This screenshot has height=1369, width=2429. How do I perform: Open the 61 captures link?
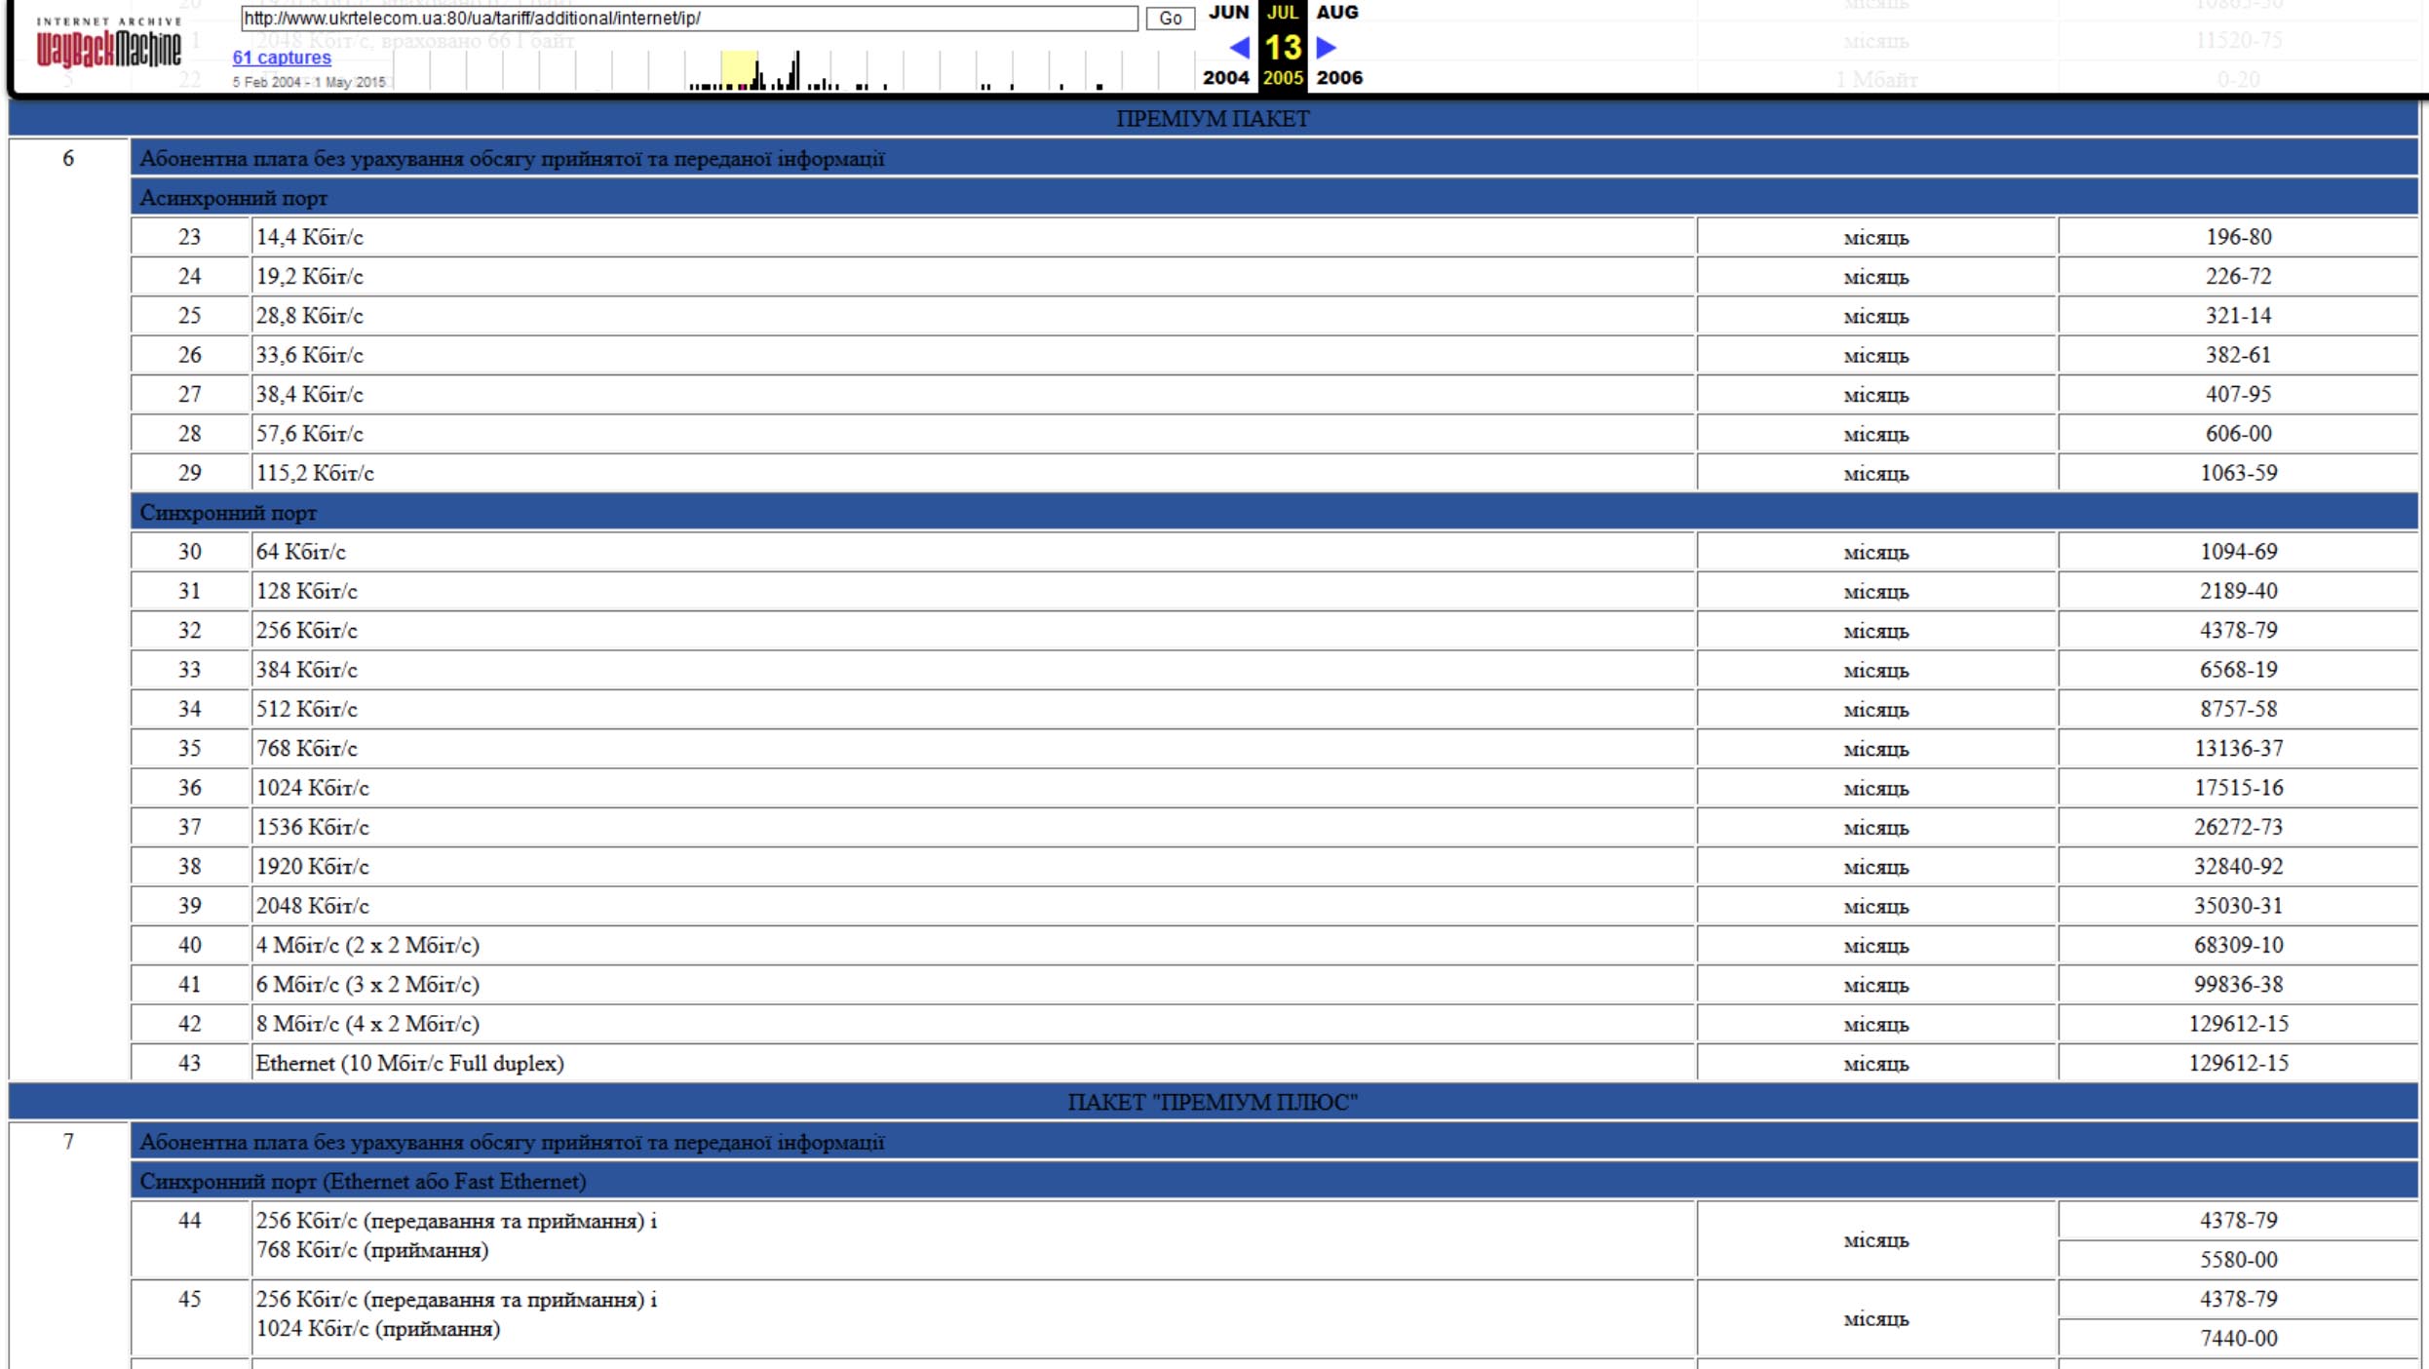(x=282, y=58)
